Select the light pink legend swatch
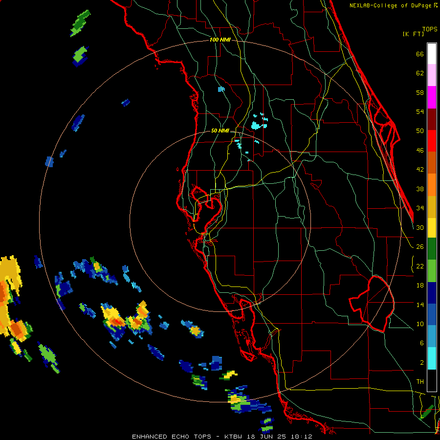 432,75
